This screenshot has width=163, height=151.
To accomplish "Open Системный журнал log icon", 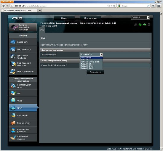I will (x=13, y=138).
